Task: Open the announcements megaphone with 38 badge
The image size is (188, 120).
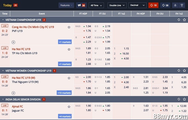Action: (x=81, y=5)
